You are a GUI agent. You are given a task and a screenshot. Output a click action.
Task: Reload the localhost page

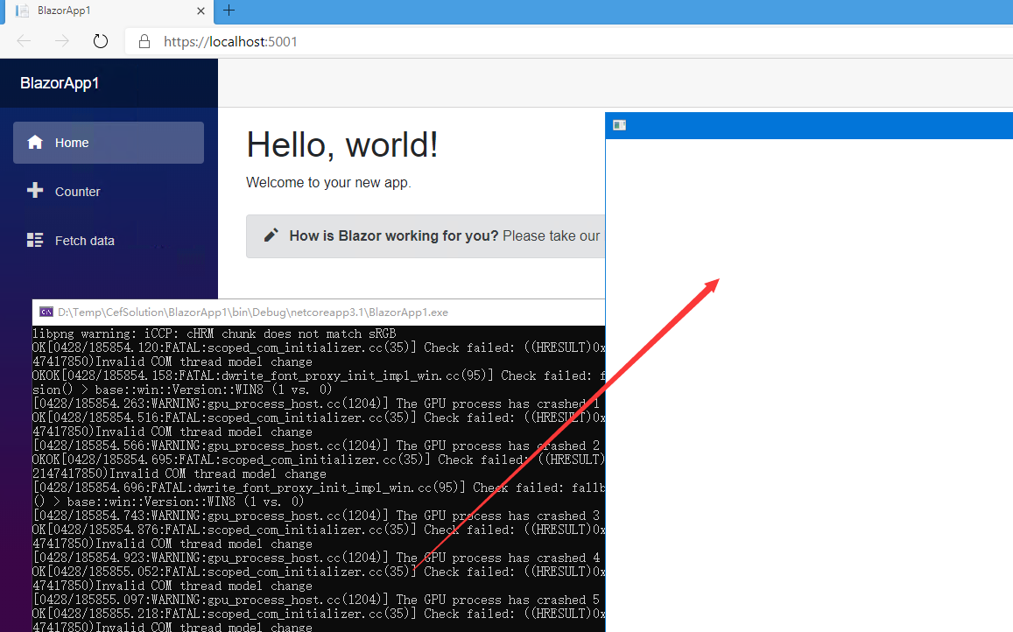point(100,41)
